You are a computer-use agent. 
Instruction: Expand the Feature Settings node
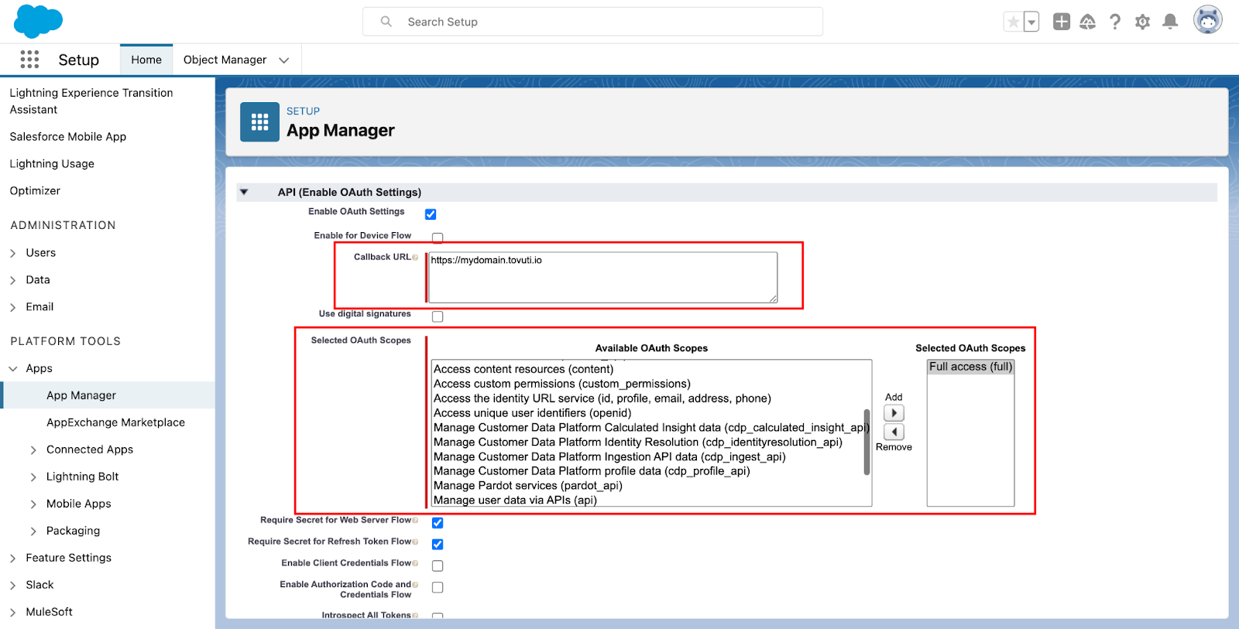pyautogui.click(x=13, y=559)
